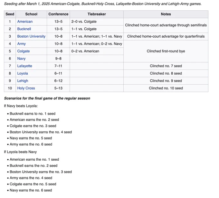The width and height of the screenshot is (219, 198).
Task: Click the 'If Navy beats Loyola:' line
Action: coord(21,106)
